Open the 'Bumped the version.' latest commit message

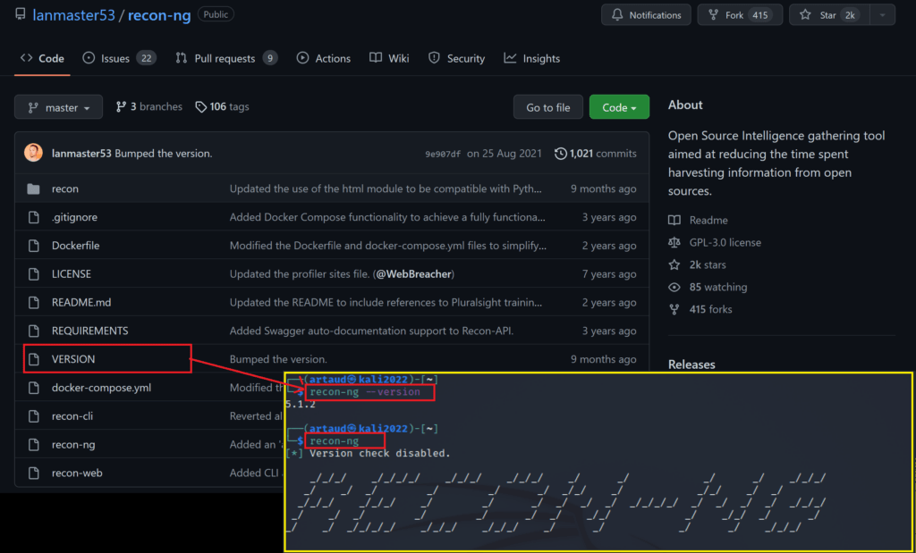(x=164, y=154)
